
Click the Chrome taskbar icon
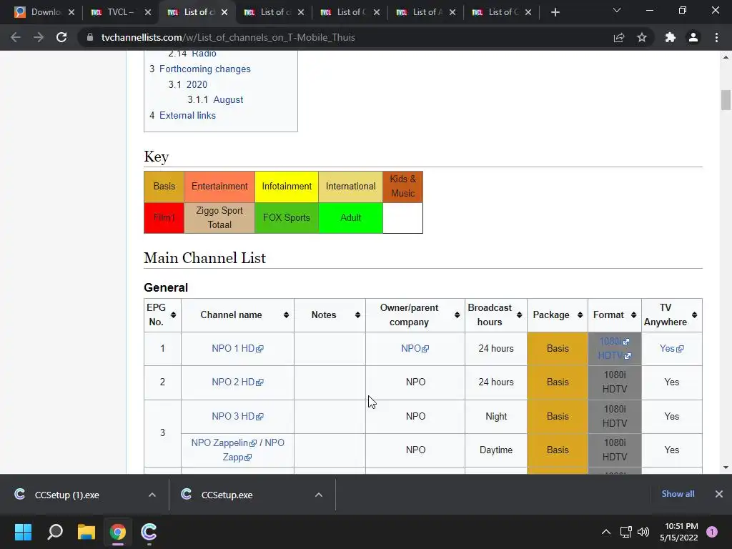(x=118, y=532)
